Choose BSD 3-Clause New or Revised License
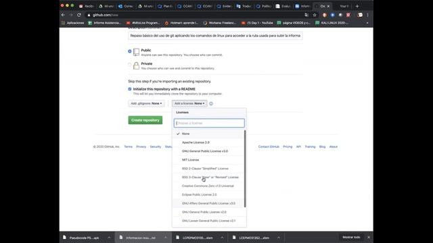The width and height of the screenshot is (433, 243). (208, 177)
